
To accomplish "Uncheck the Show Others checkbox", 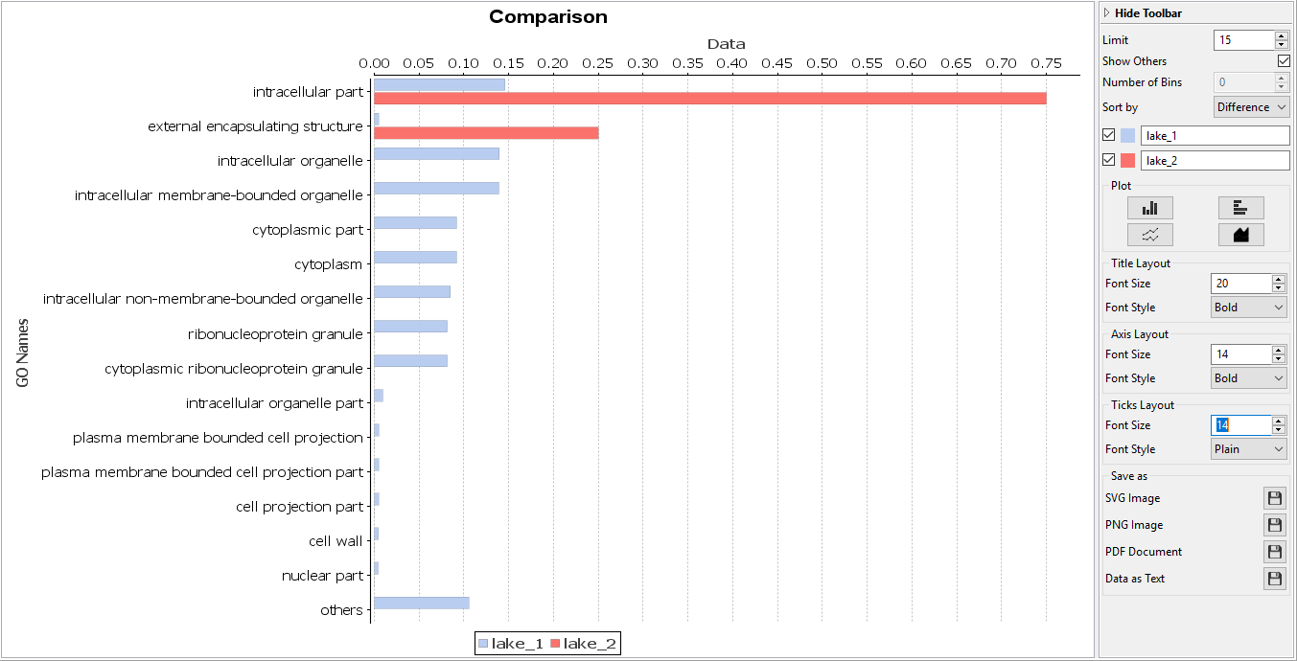I will [1284, 61].
